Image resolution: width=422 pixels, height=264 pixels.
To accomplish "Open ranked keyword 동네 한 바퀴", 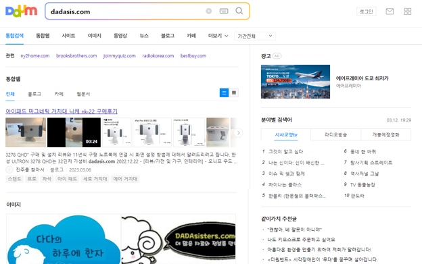I will pos(363,152).
